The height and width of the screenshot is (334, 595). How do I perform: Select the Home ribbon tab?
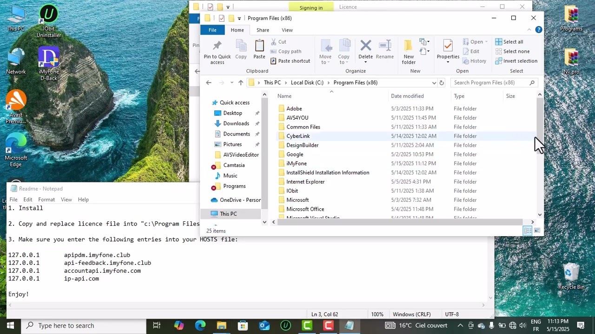pos(237,30)
